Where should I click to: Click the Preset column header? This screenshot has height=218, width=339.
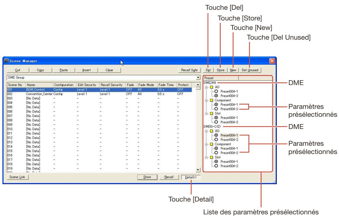click(221, 78)
